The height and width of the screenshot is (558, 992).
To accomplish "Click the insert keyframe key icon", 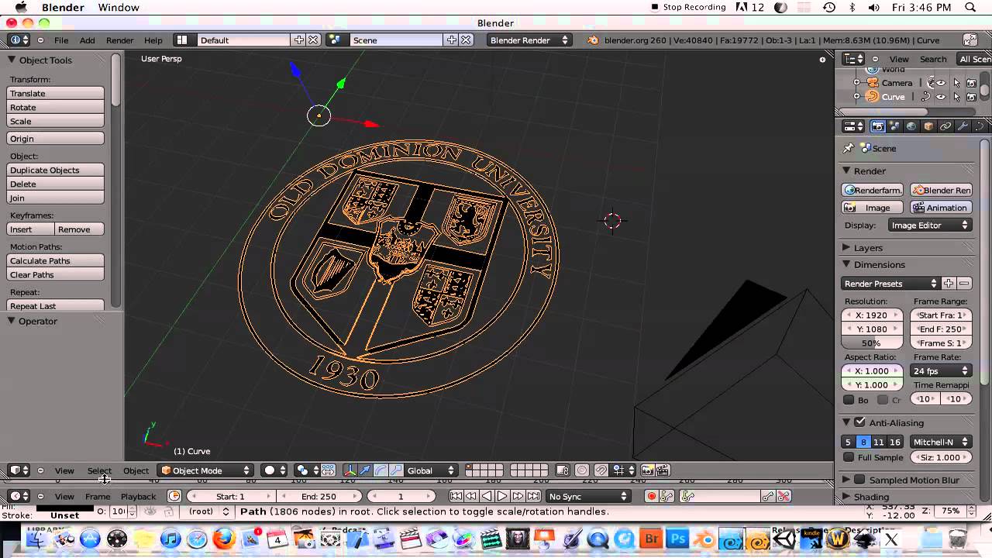I will [767, 496].
